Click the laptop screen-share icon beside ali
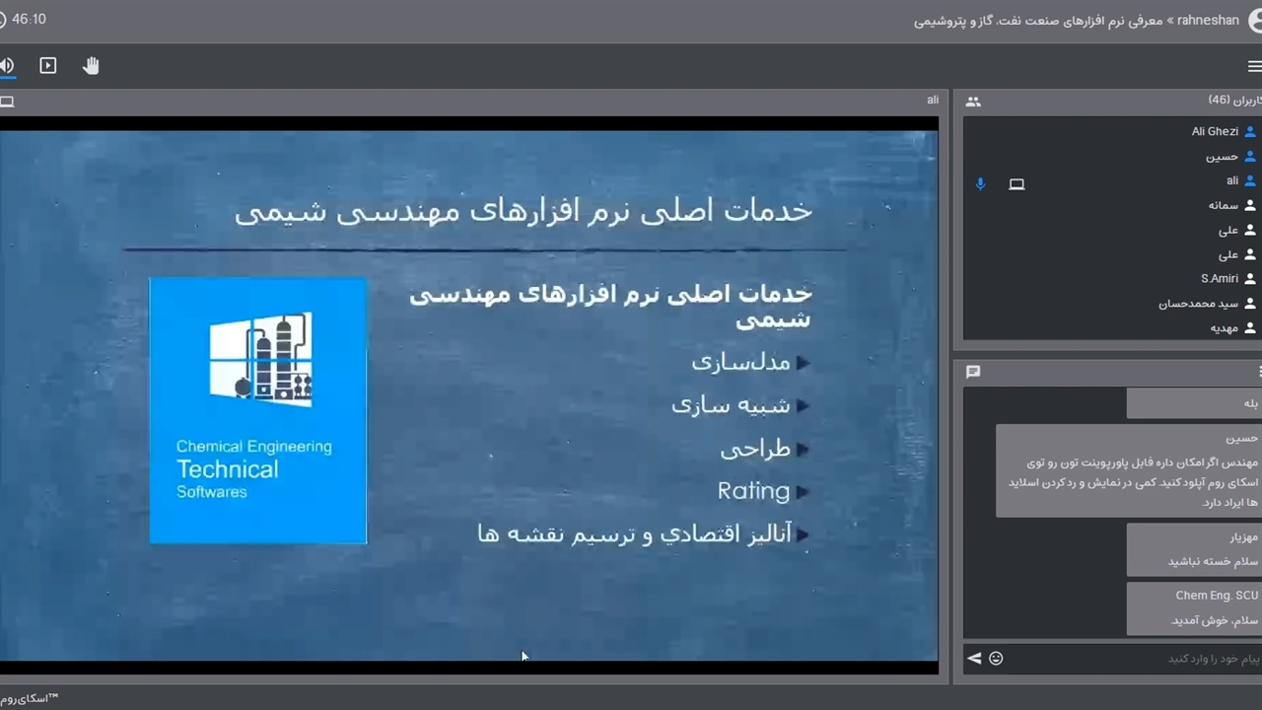The width and height of the screenshot is (1262, 710). coord(1017,184)
